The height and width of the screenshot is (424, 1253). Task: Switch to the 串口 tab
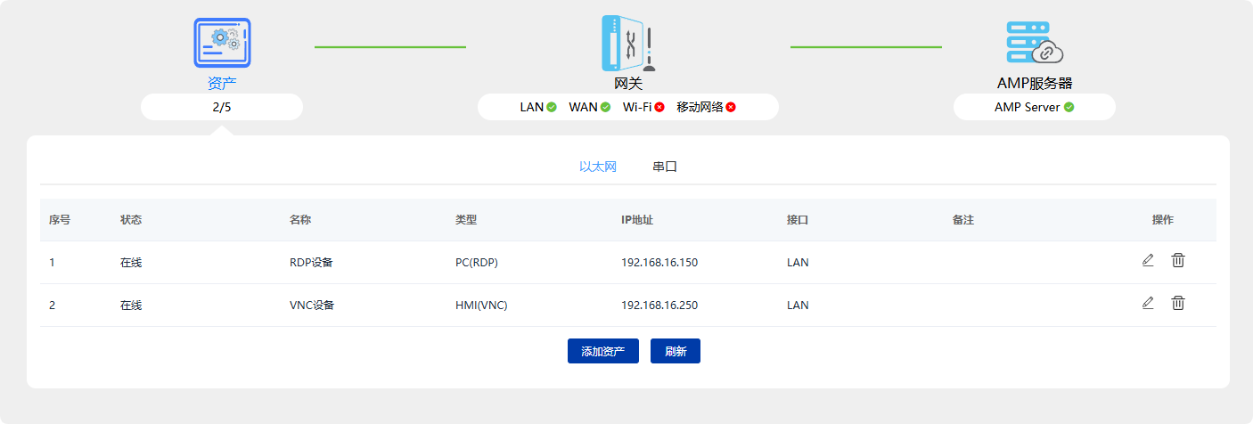(665, 167)
